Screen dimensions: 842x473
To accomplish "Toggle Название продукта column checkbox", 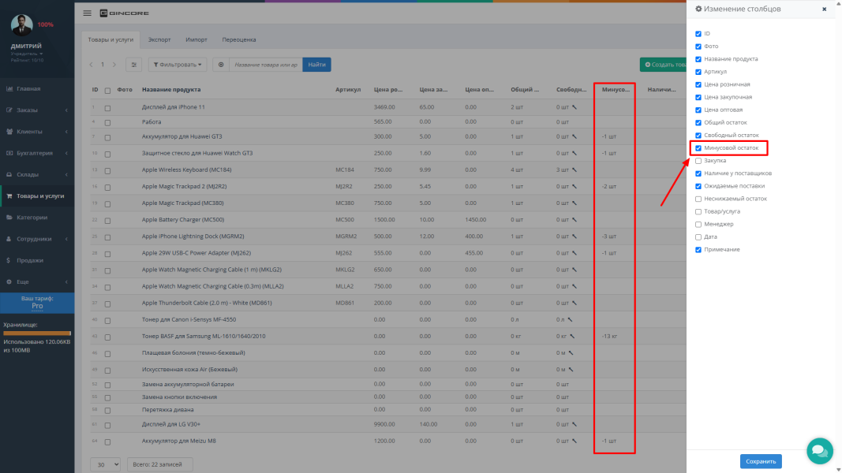I will point(698,59).
